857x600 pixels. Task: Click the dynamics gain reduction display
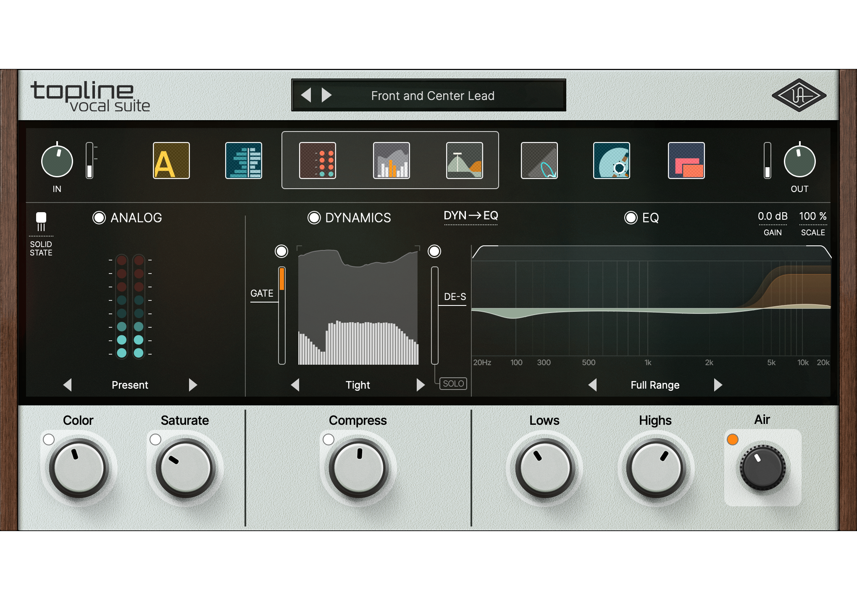[x=358, y=306]
